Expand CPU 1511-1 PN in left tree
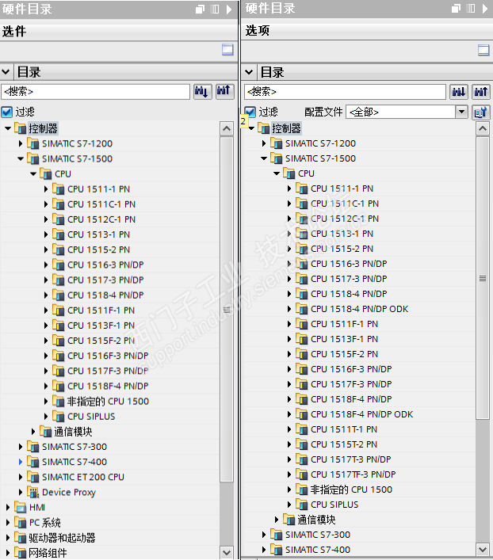This screenshot has height=560, width=493. 46,189
